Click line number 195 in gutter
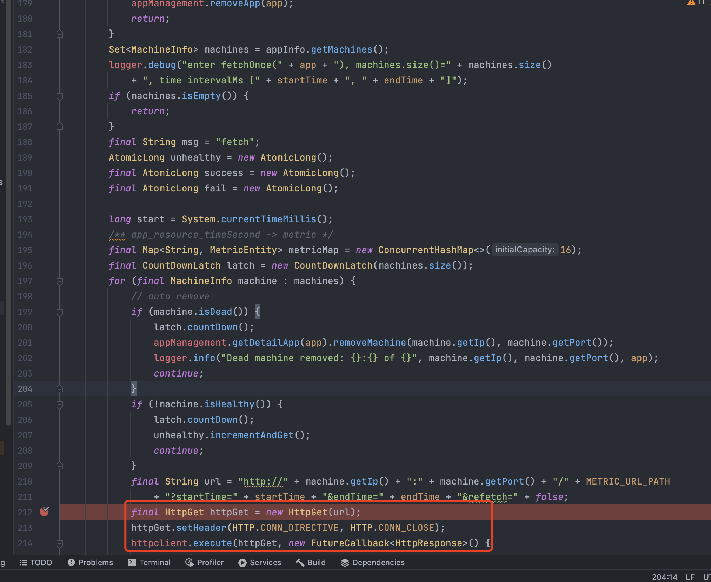 pos(25,250)
